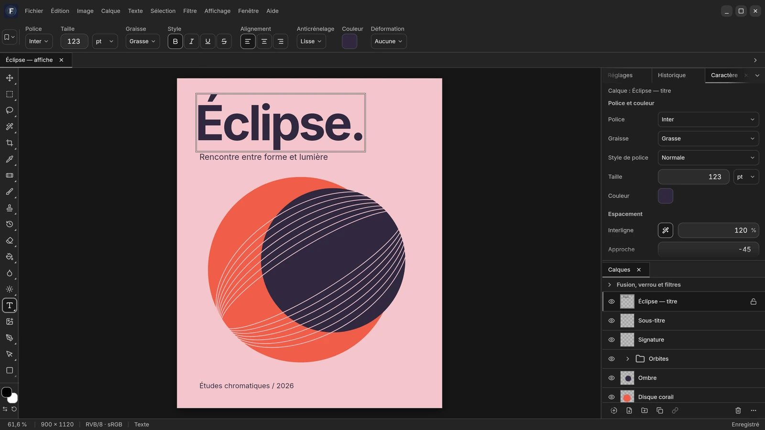Screen dimensions: 765x430
Task: Open the Calque menu
Action: (x=110, y=11)
